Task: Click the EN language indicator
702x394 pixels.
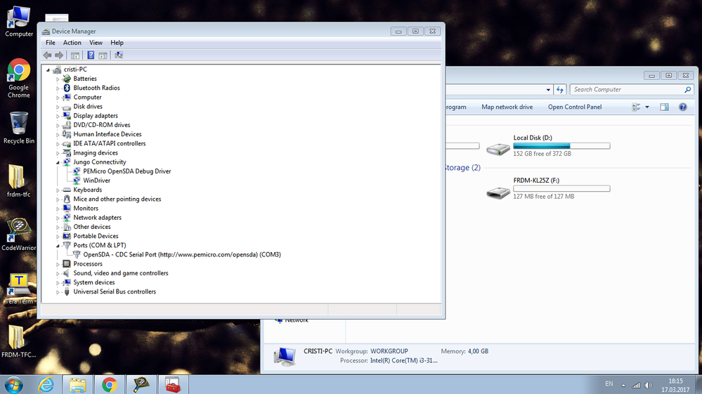Action: pyautogui.click(x=609, y=383)
